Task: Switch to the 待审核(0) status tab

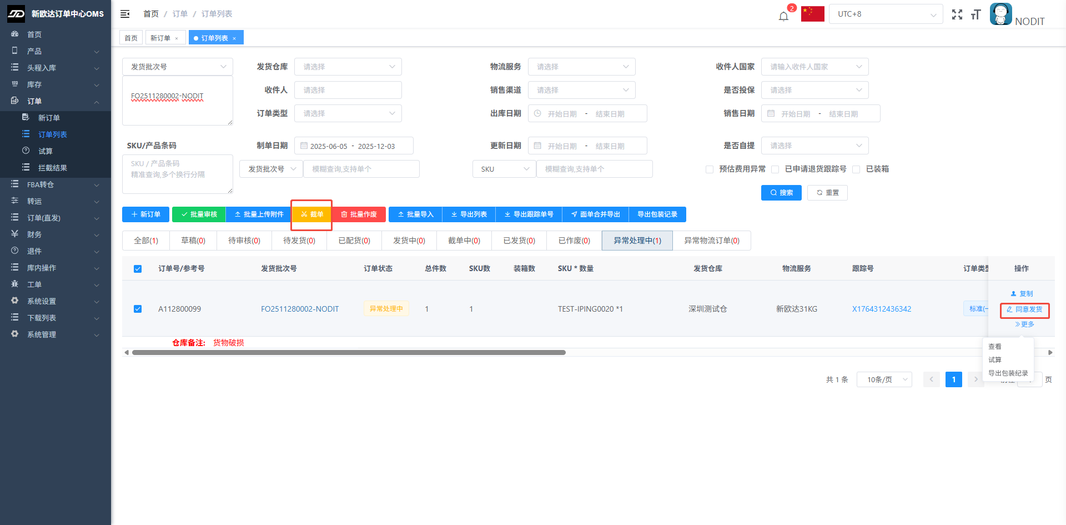Action: [244, 241]
